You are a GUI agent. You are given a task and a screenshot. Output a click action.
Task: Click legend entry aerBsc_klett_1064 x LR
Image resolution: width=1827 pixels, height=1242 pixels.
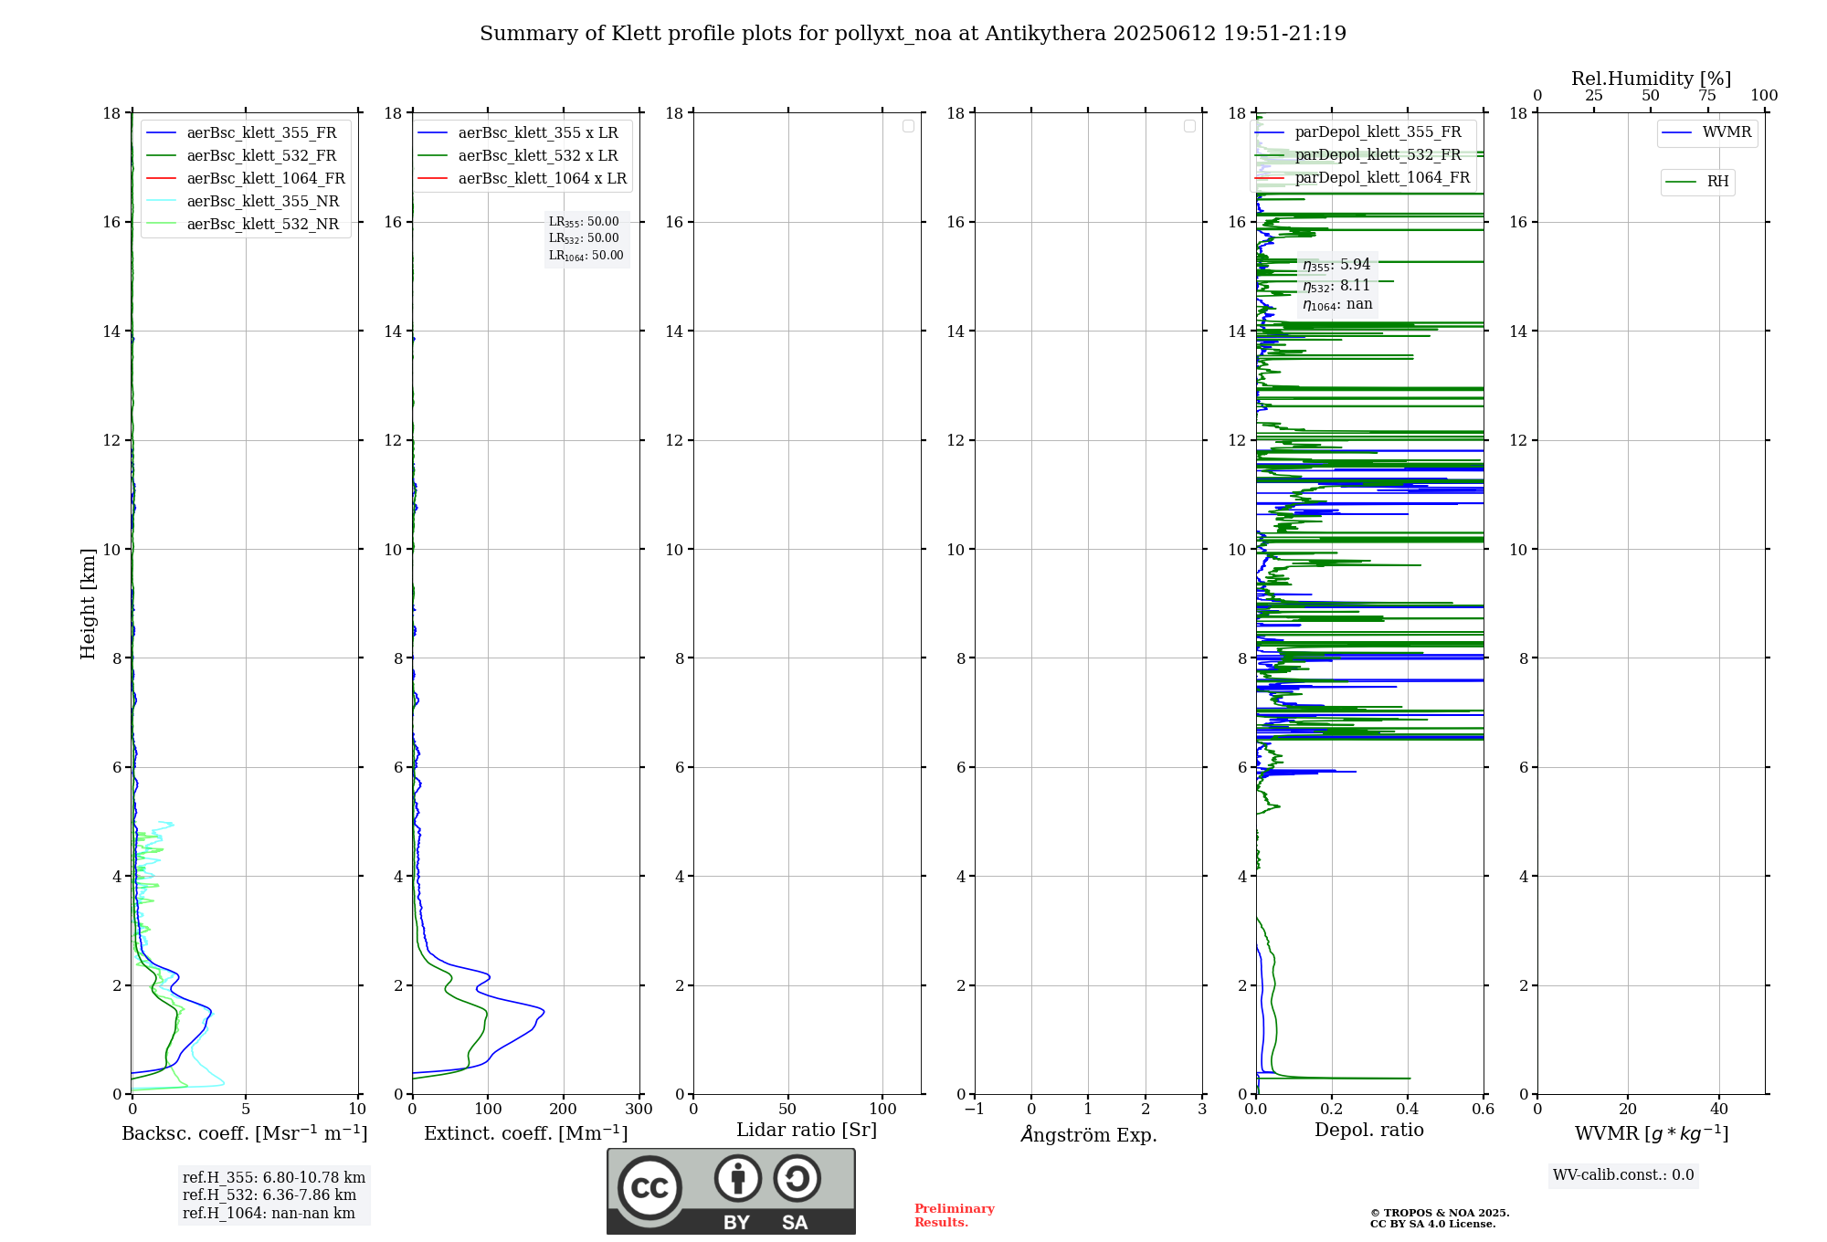pyautogui.click(x=523, y=179)
